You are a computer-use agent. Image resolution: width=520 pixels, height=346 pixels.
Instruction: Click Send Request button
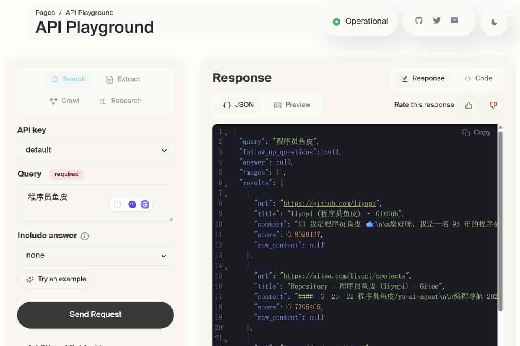tap(95, 315)
